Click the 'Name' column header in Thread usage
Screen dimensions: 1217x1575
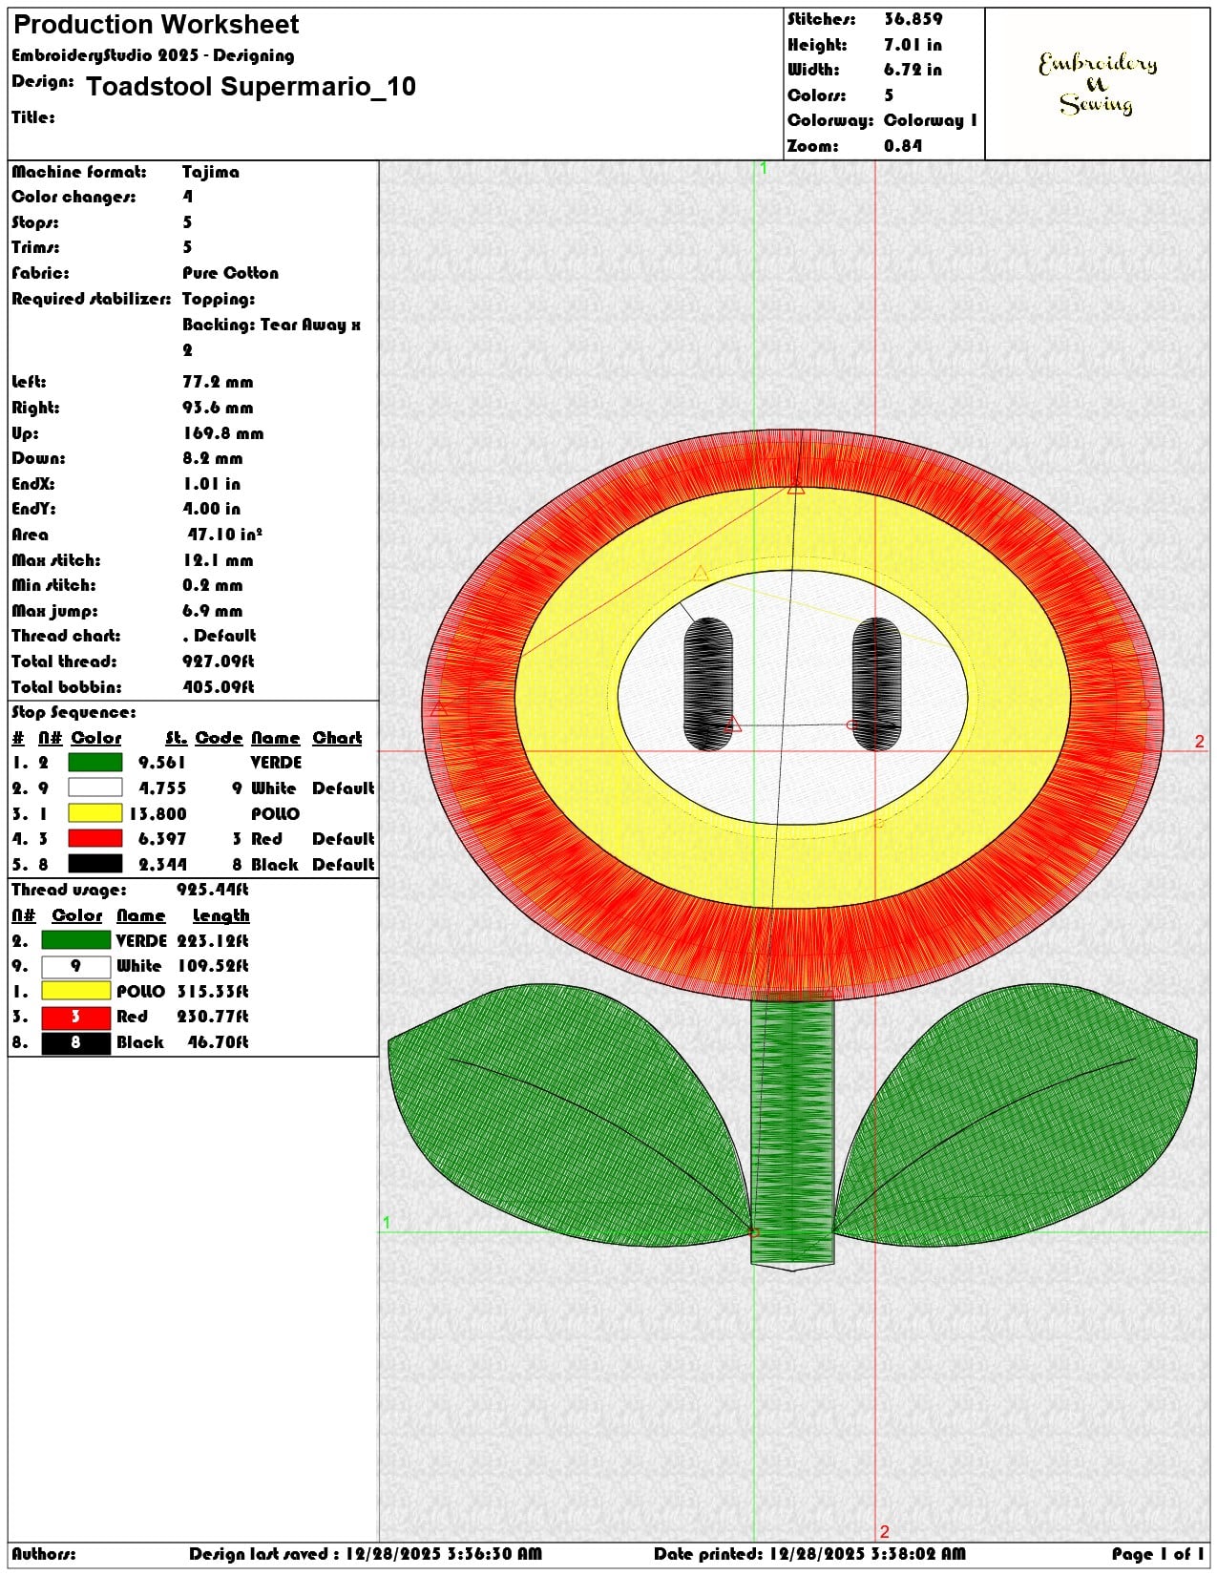coord(141,916)
